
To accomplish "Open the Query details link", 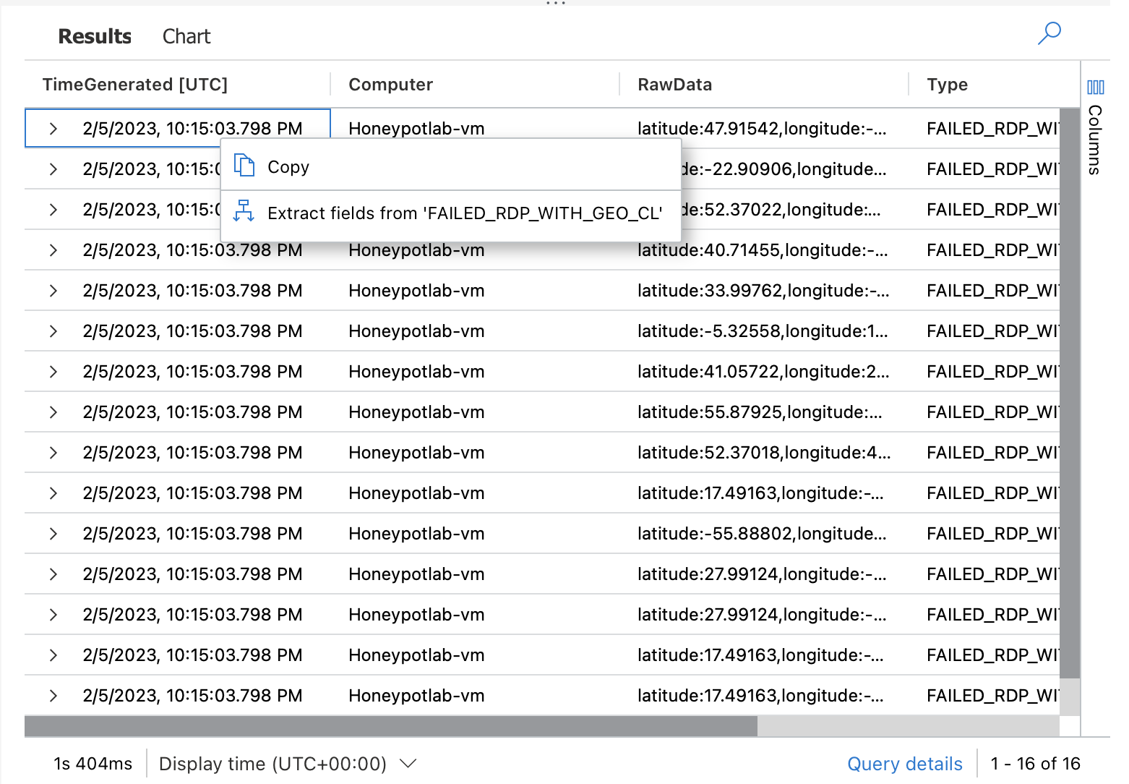I will tap(905, 764).
